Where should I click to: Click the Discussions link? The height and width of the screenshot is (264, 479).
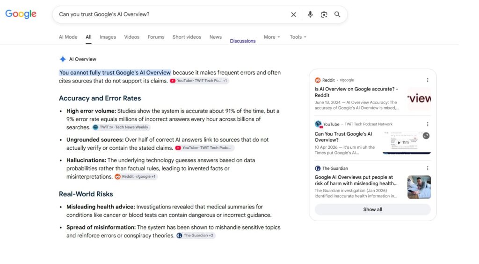click(243, 41)
